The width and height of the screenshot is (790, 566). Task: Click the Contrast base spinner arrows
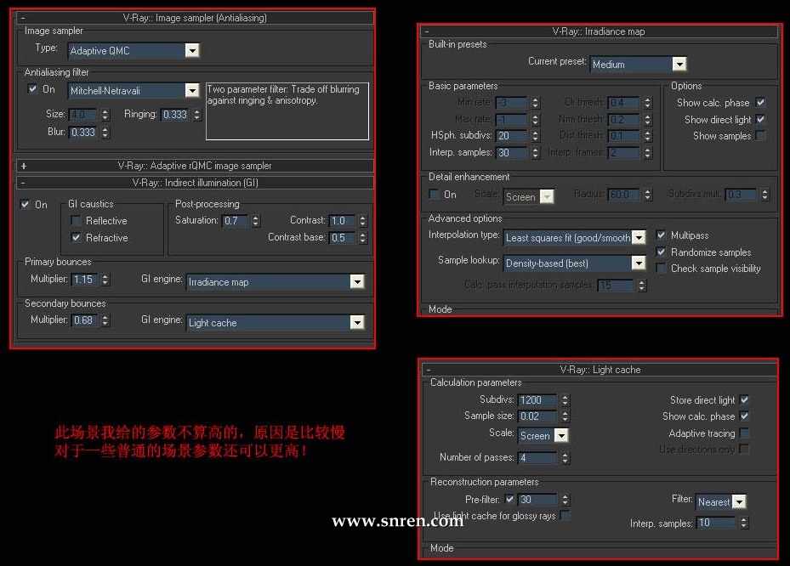coord(363,238)
